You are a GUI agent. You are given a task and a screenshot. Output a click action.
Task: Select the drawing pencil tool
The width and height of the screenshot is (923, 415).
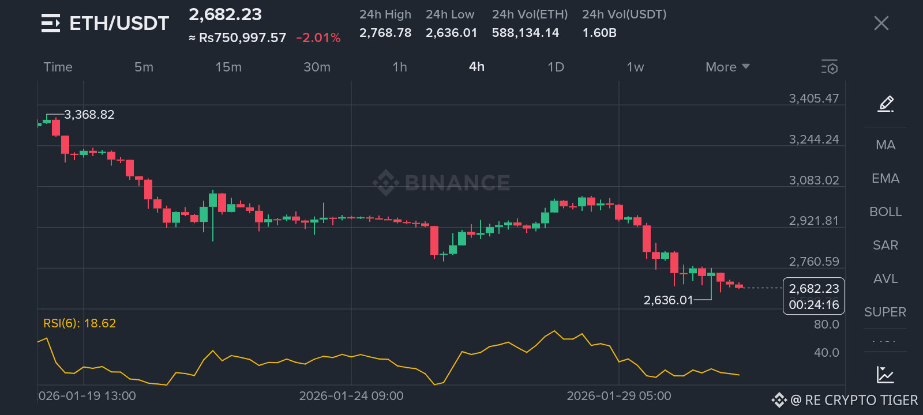click(886, 104)
